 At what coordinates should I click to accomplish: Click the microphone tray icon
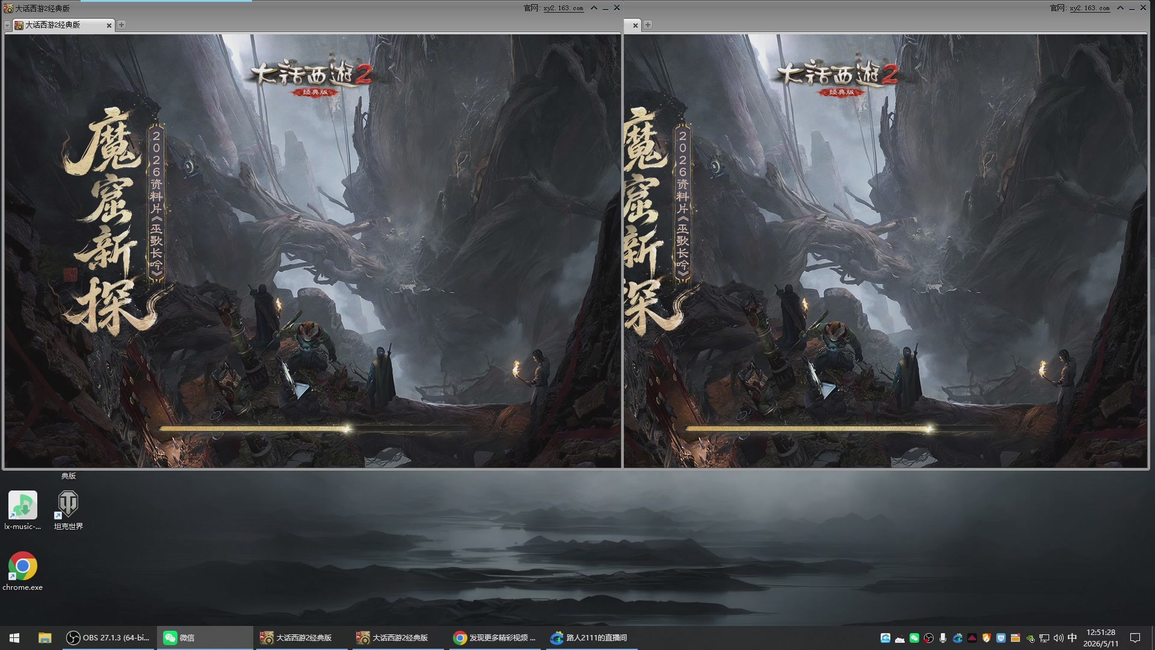point(943,638)
